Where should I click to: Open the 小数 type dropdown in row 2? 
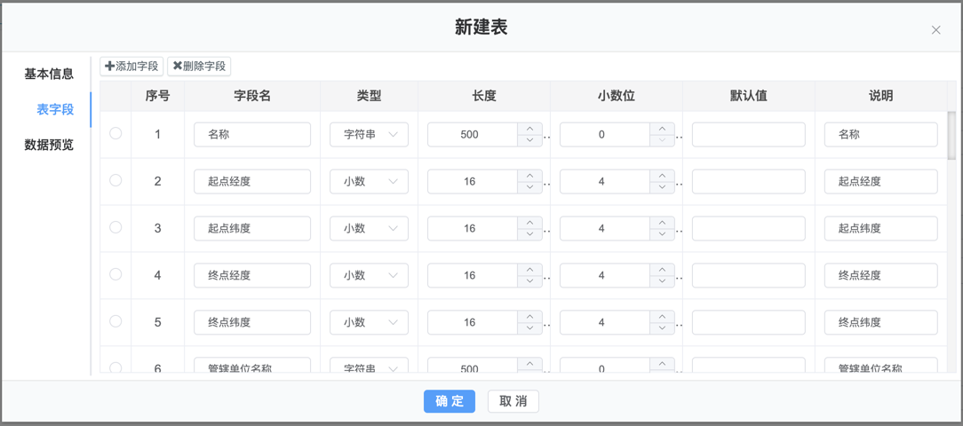tap(369, 182)
